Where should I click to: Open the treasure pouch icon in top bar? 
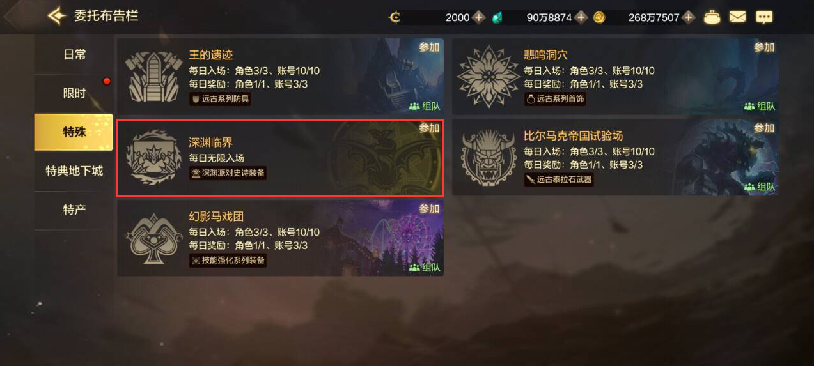(712, 17)
